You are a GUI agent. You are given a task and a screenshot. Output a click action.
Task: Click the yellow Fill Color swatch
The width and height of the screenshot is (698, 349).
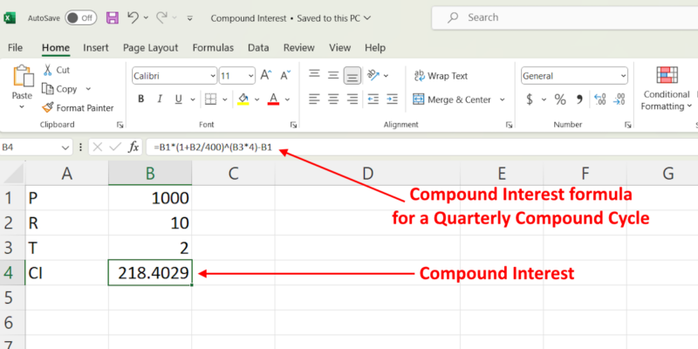pos(243,99)
